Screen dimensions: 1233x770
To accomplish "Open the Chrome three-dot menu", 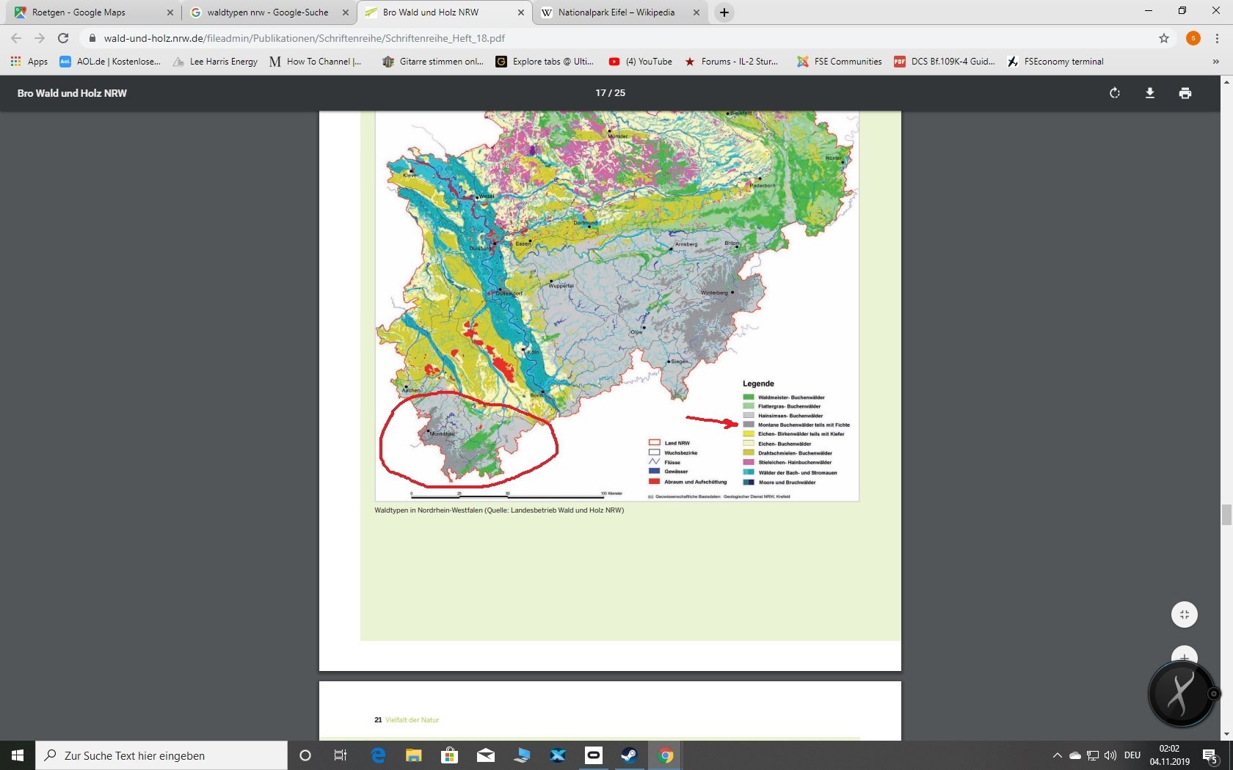I will pyautogui.click(x=1217, y=38).
